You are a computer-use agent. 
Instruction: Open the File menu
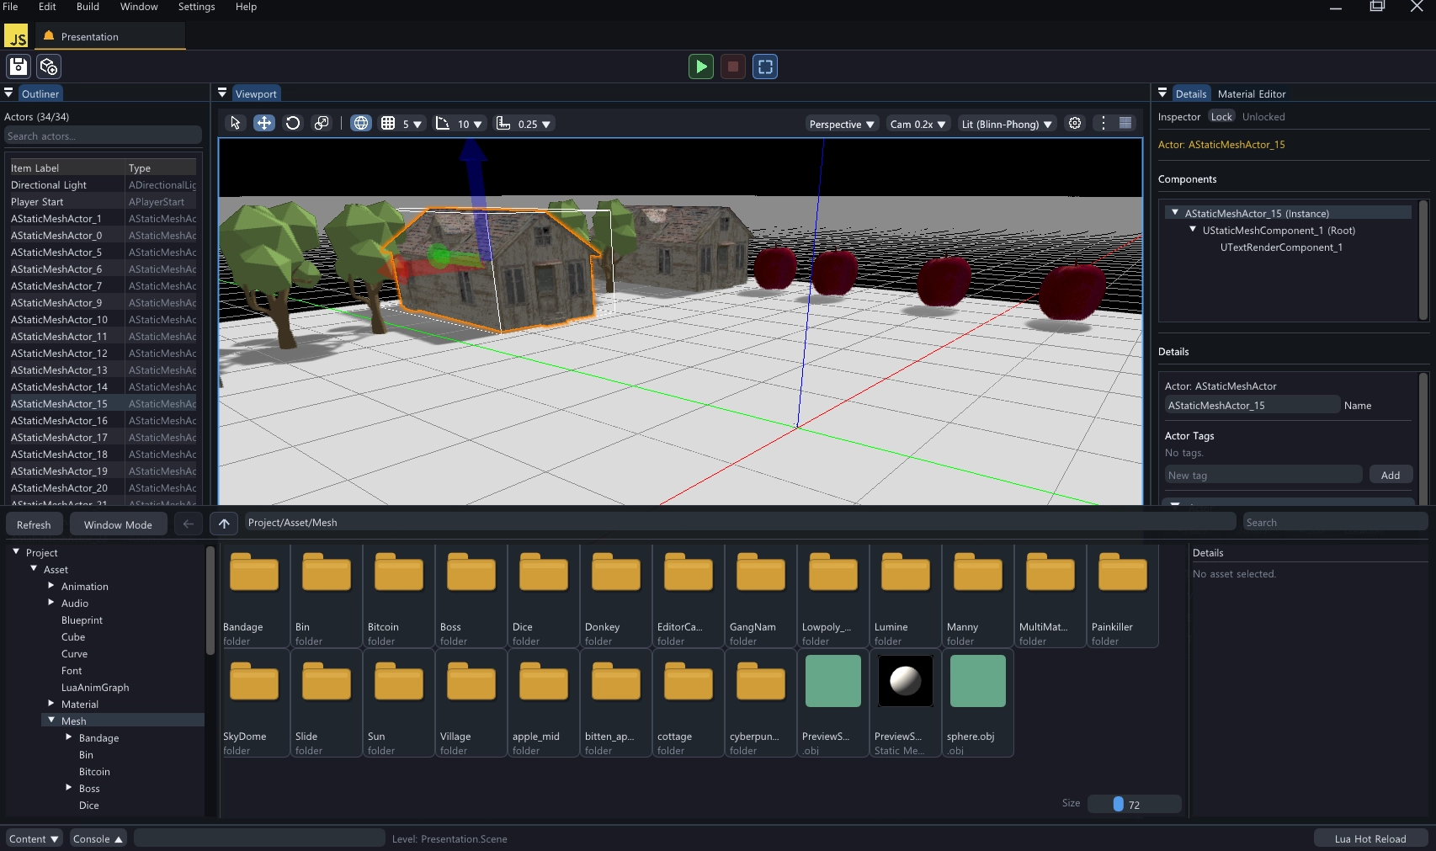click(10, 7)
